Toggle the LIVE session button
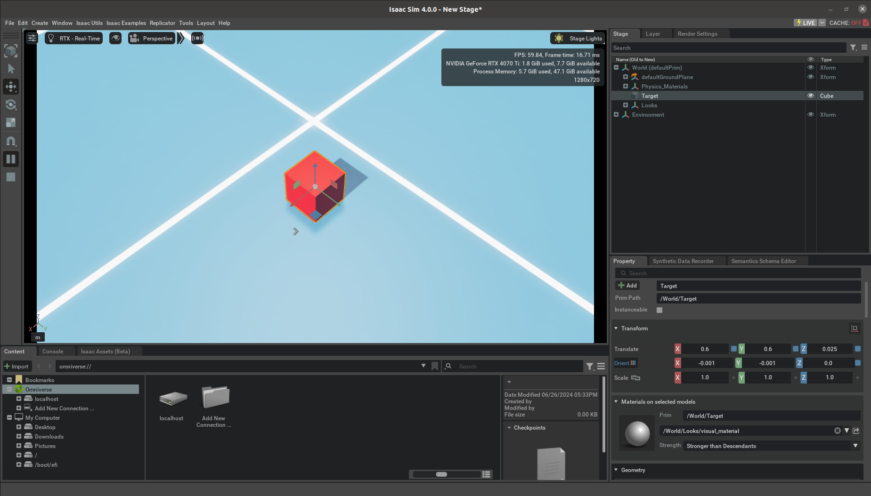Screen dimensions: 871x496 click(806, 23)
